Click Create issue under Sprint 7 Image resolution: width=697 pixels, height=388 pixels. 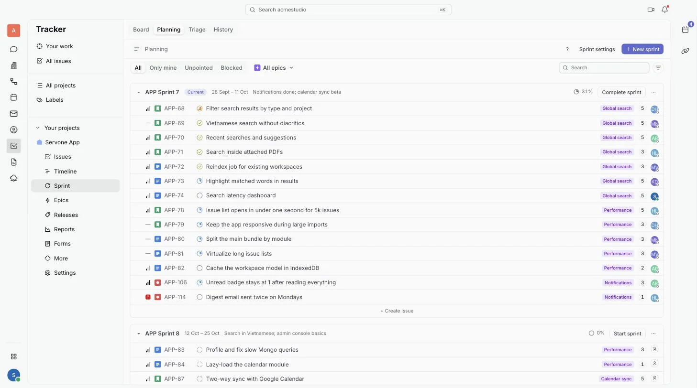point(397,311)
